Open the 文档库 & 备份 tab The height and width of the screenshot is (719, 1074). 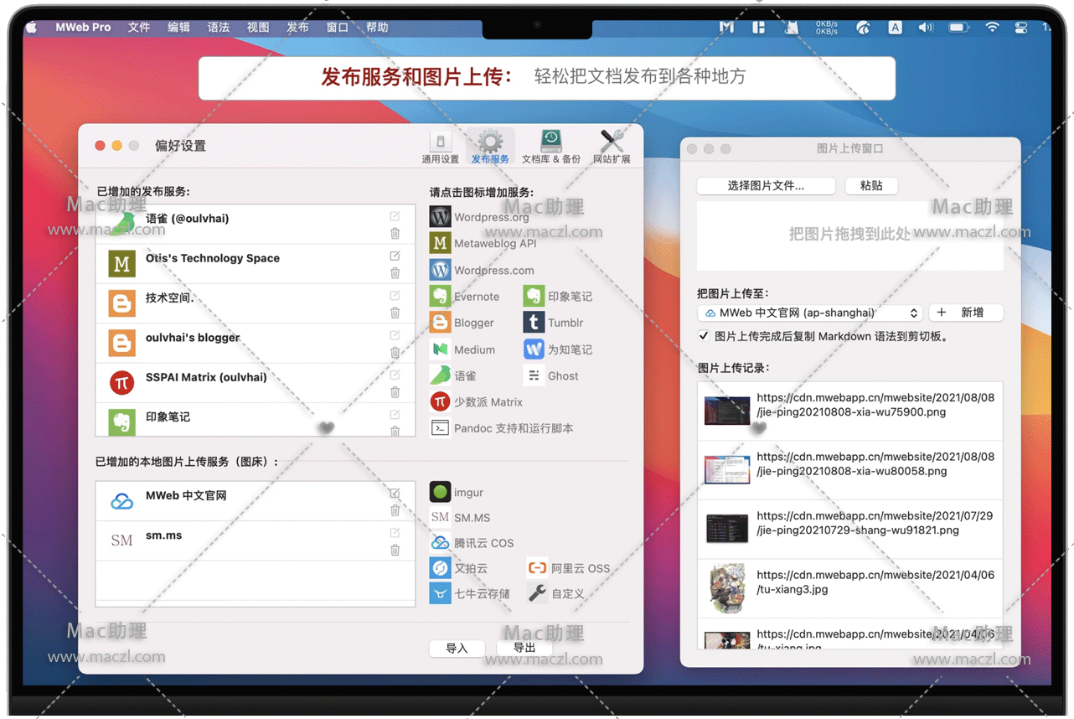(x=550, y=147)
